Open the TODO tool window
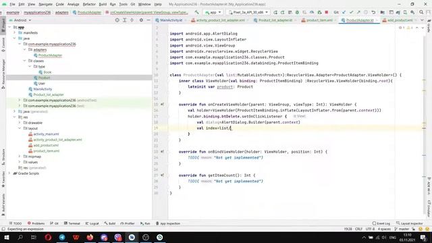The image size is (432, 243). click(15, 223)
